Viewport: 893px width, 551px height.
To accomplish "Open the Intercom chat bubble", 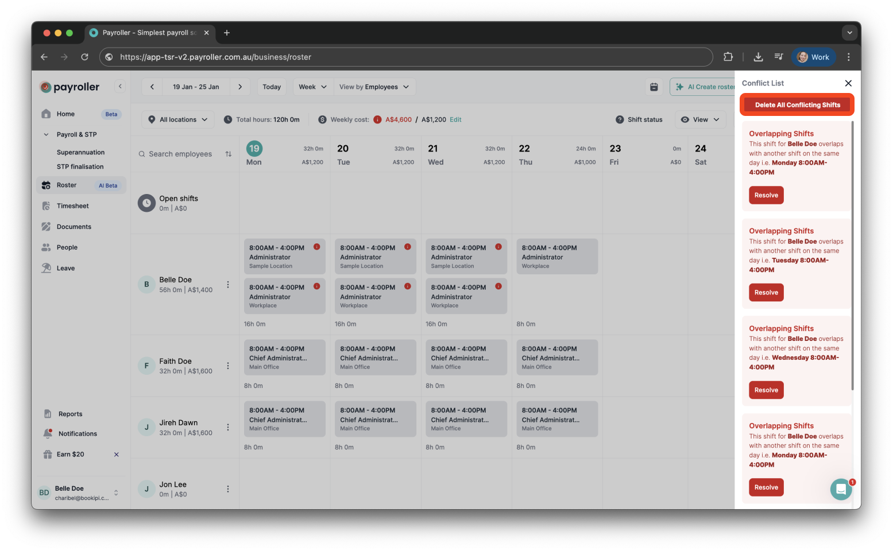I will tap(841, 489).
